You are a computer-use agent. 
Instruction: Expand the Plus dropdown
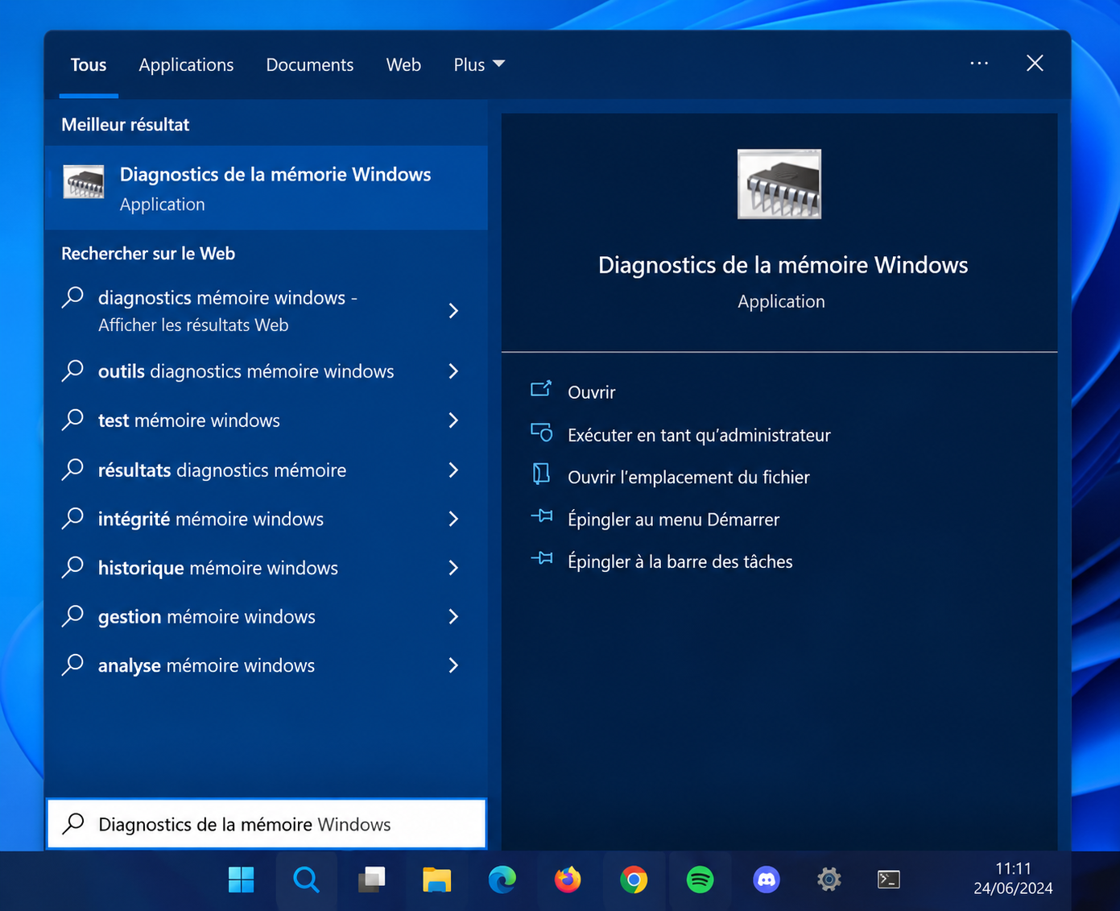pos(479,65)
